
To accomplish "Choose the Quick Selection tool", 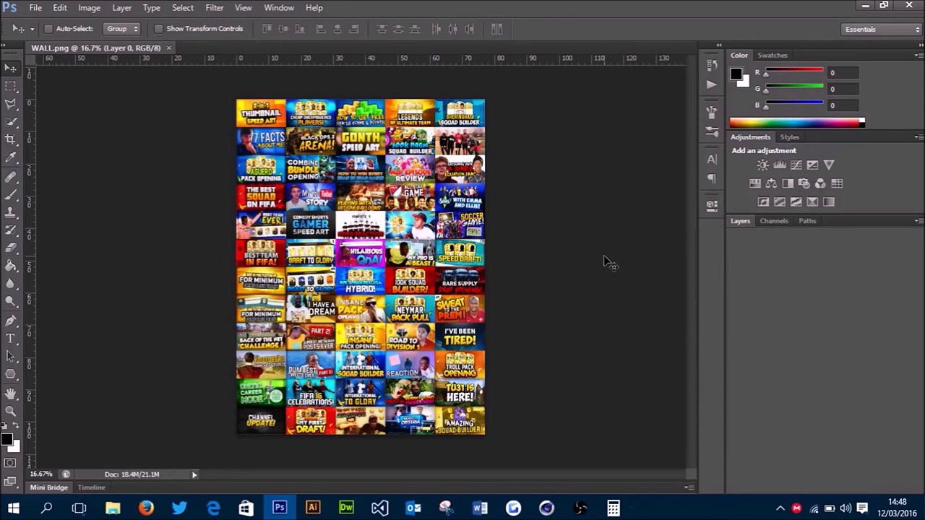I will click(x=11, y=122).
